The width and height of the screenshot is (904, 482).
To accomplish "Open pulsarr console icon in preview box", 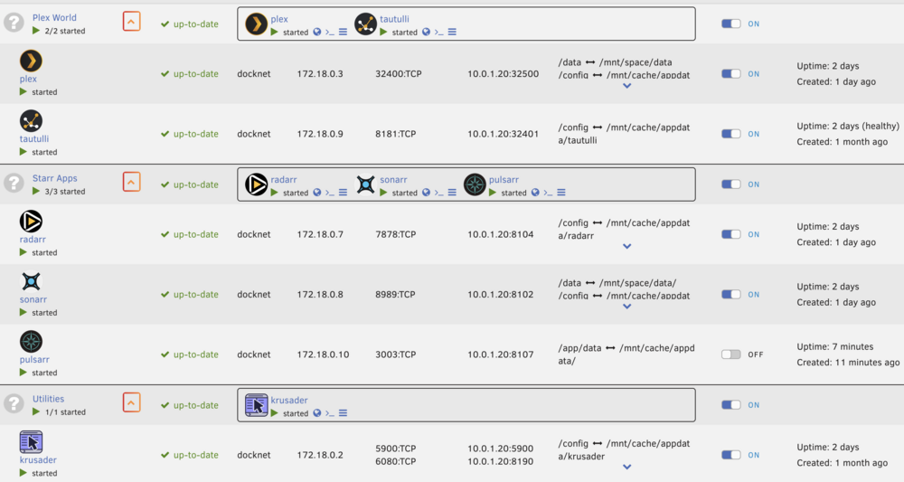I will [549, 193].
